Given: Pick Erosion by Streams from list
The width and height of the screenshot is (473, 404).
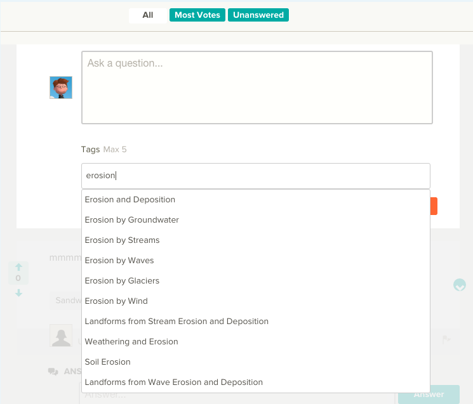Looking at the screenshot, I should click(123, 240).
